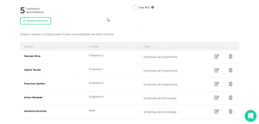Click the Grupo column header

[147, 47]
